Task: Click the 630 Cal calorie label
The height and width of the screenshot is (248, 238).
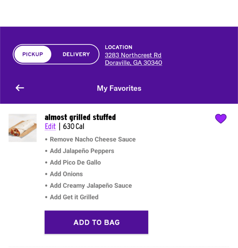Action: (74, 127)
